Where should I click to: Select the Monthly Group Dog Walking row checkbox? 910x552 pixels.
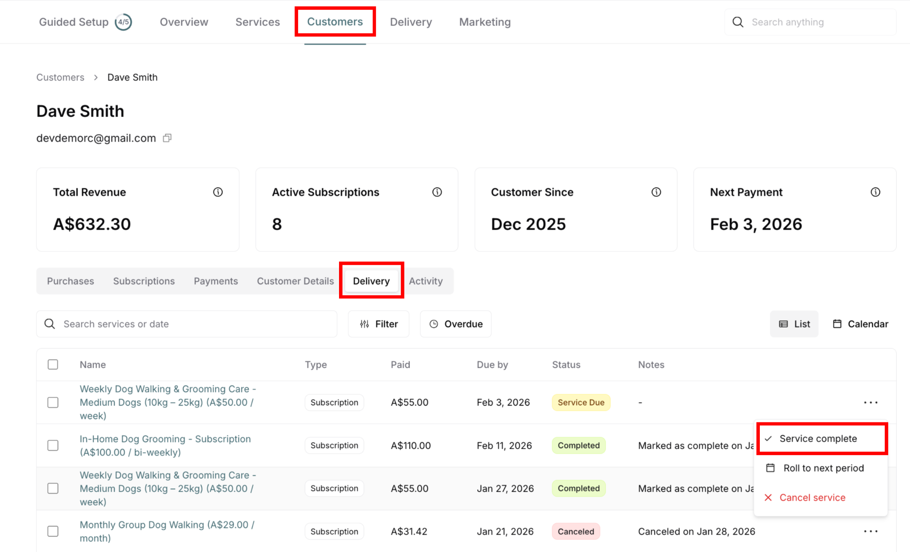click(53, 531)
